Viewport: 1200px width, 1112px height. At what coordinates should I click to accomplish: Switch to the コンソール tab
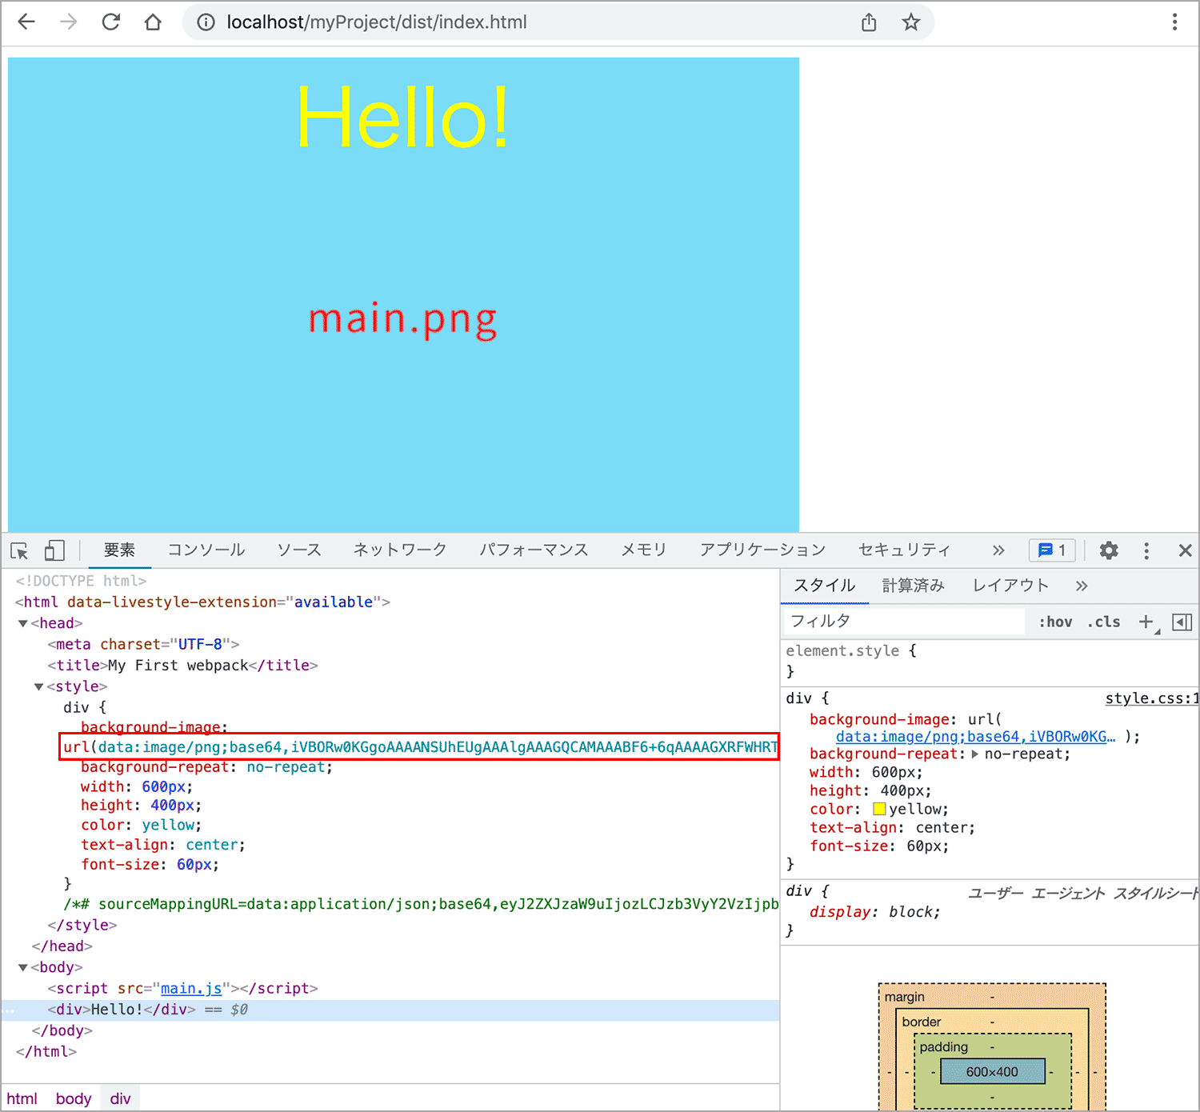point(206,550)
